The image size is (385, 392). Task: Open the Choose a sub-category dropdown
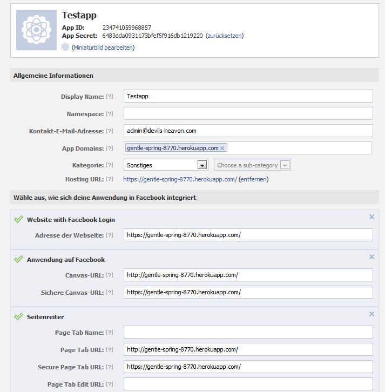coord(252,165)
